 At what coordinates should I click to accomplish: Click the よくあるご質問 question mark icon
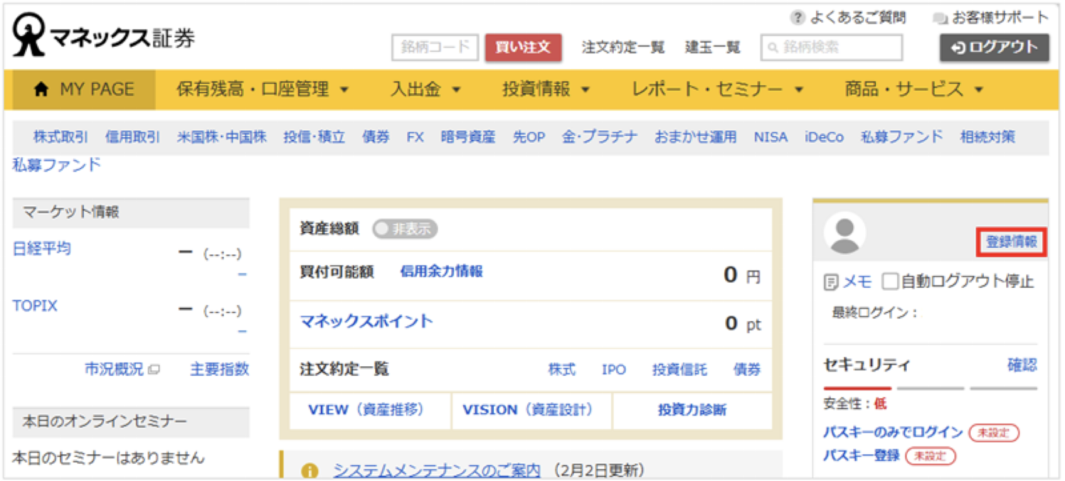click(x=797, y=18)
